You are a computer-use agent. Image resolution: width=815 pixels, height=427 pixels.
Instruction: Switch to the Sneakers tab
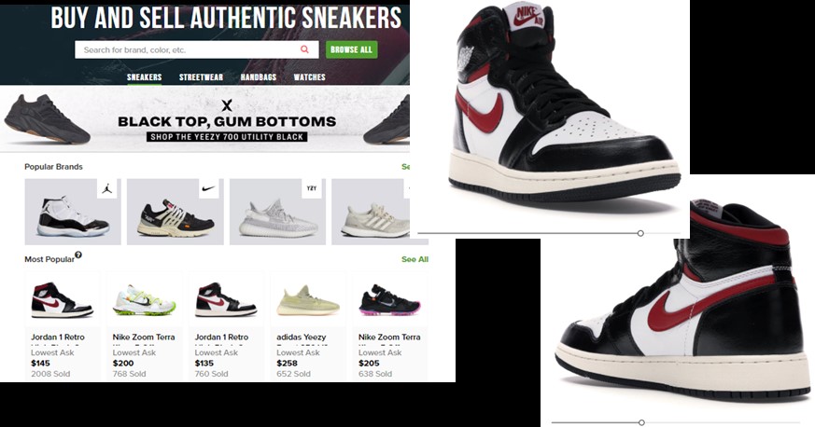click(x=144, y=77)
